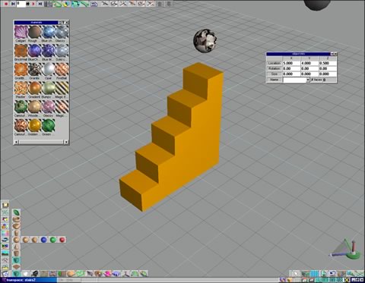Screen dimensions: 365x283
Task: Select the Caligari shell material
Action: click(x=21, y=32)
